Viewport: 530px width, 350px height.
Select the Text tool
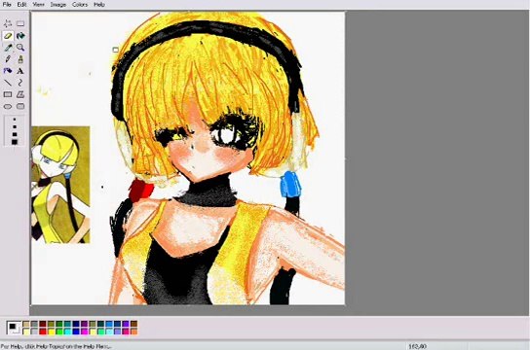pos(20,71)
